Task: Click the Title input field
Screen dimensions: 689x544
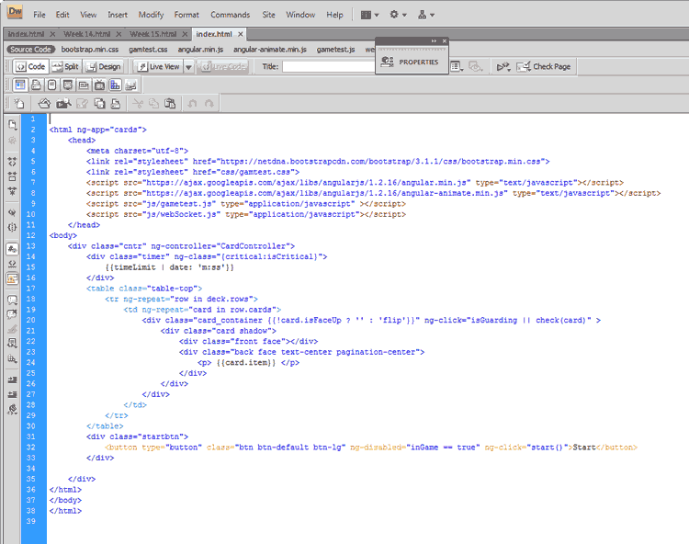Action: coord(328,67)
